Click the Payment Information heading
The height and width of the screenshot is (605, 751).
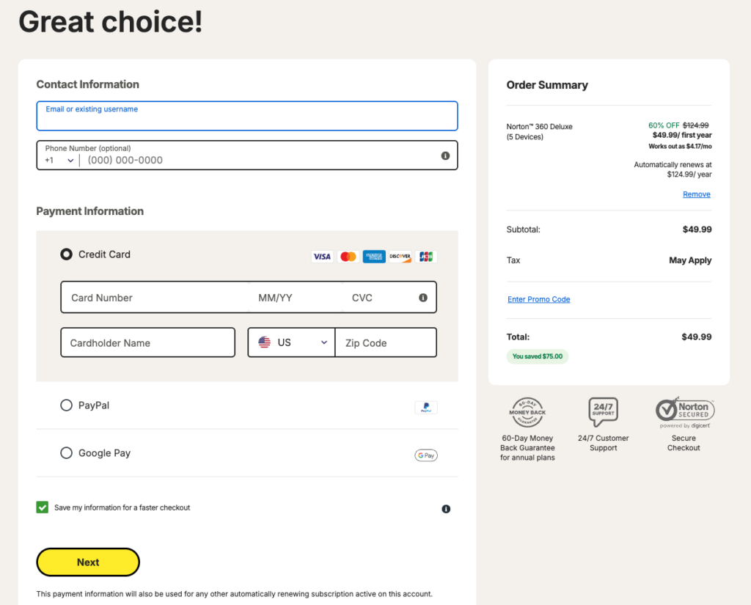(x=90, y=211)
